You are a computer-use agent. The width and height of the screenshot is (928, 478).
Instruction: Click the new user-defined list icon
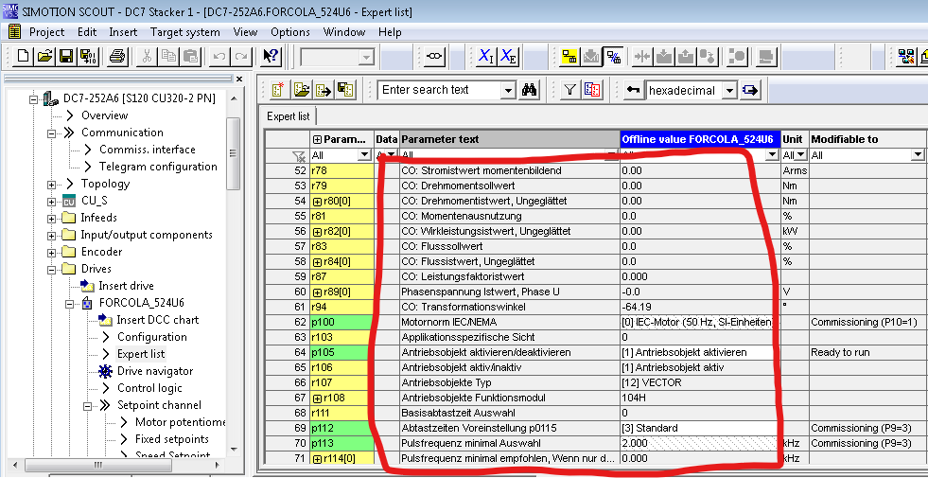pos(279,90)
